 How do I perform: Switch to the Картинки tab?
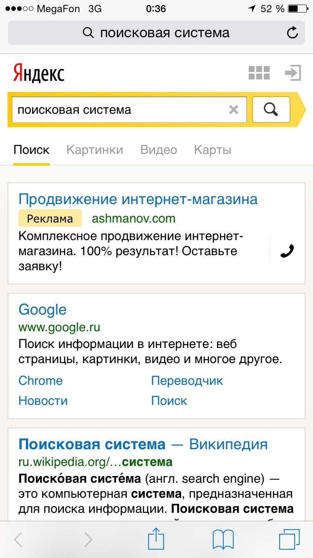pos(95,150)
